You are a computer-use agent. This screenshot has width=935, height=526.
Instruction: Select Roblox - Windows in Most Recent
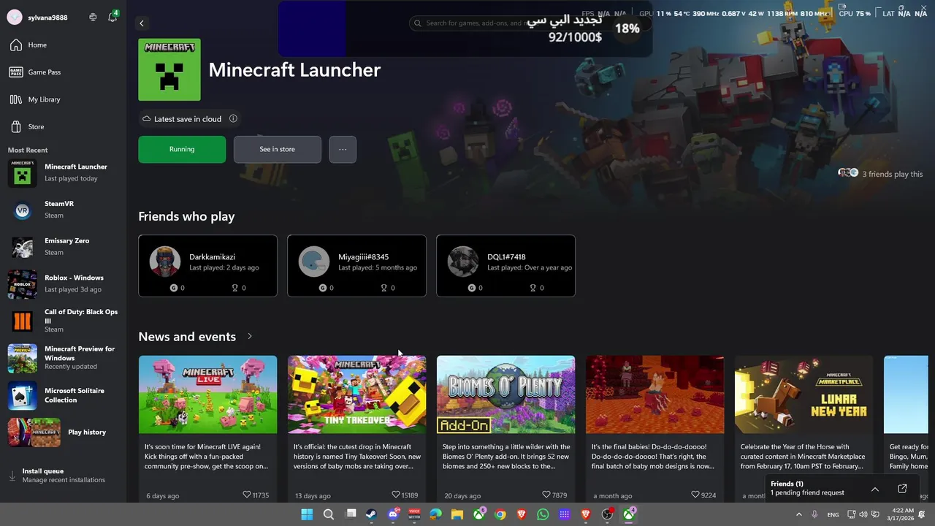point(63,283)
